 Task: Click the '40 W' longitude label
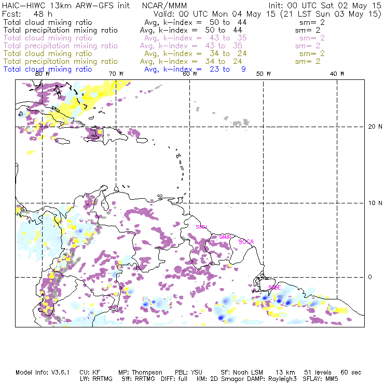pos(337,74)
